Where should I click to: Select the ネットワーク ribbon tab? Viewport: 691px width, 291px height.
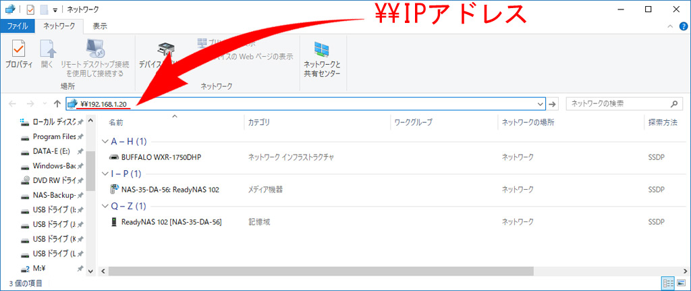point(59,26)
